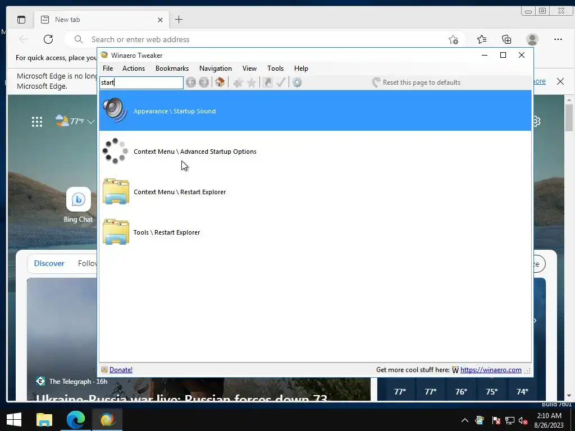Click the search box containing "start"
575x431 pixels.
pyautogui.click(x=141, y=82)
